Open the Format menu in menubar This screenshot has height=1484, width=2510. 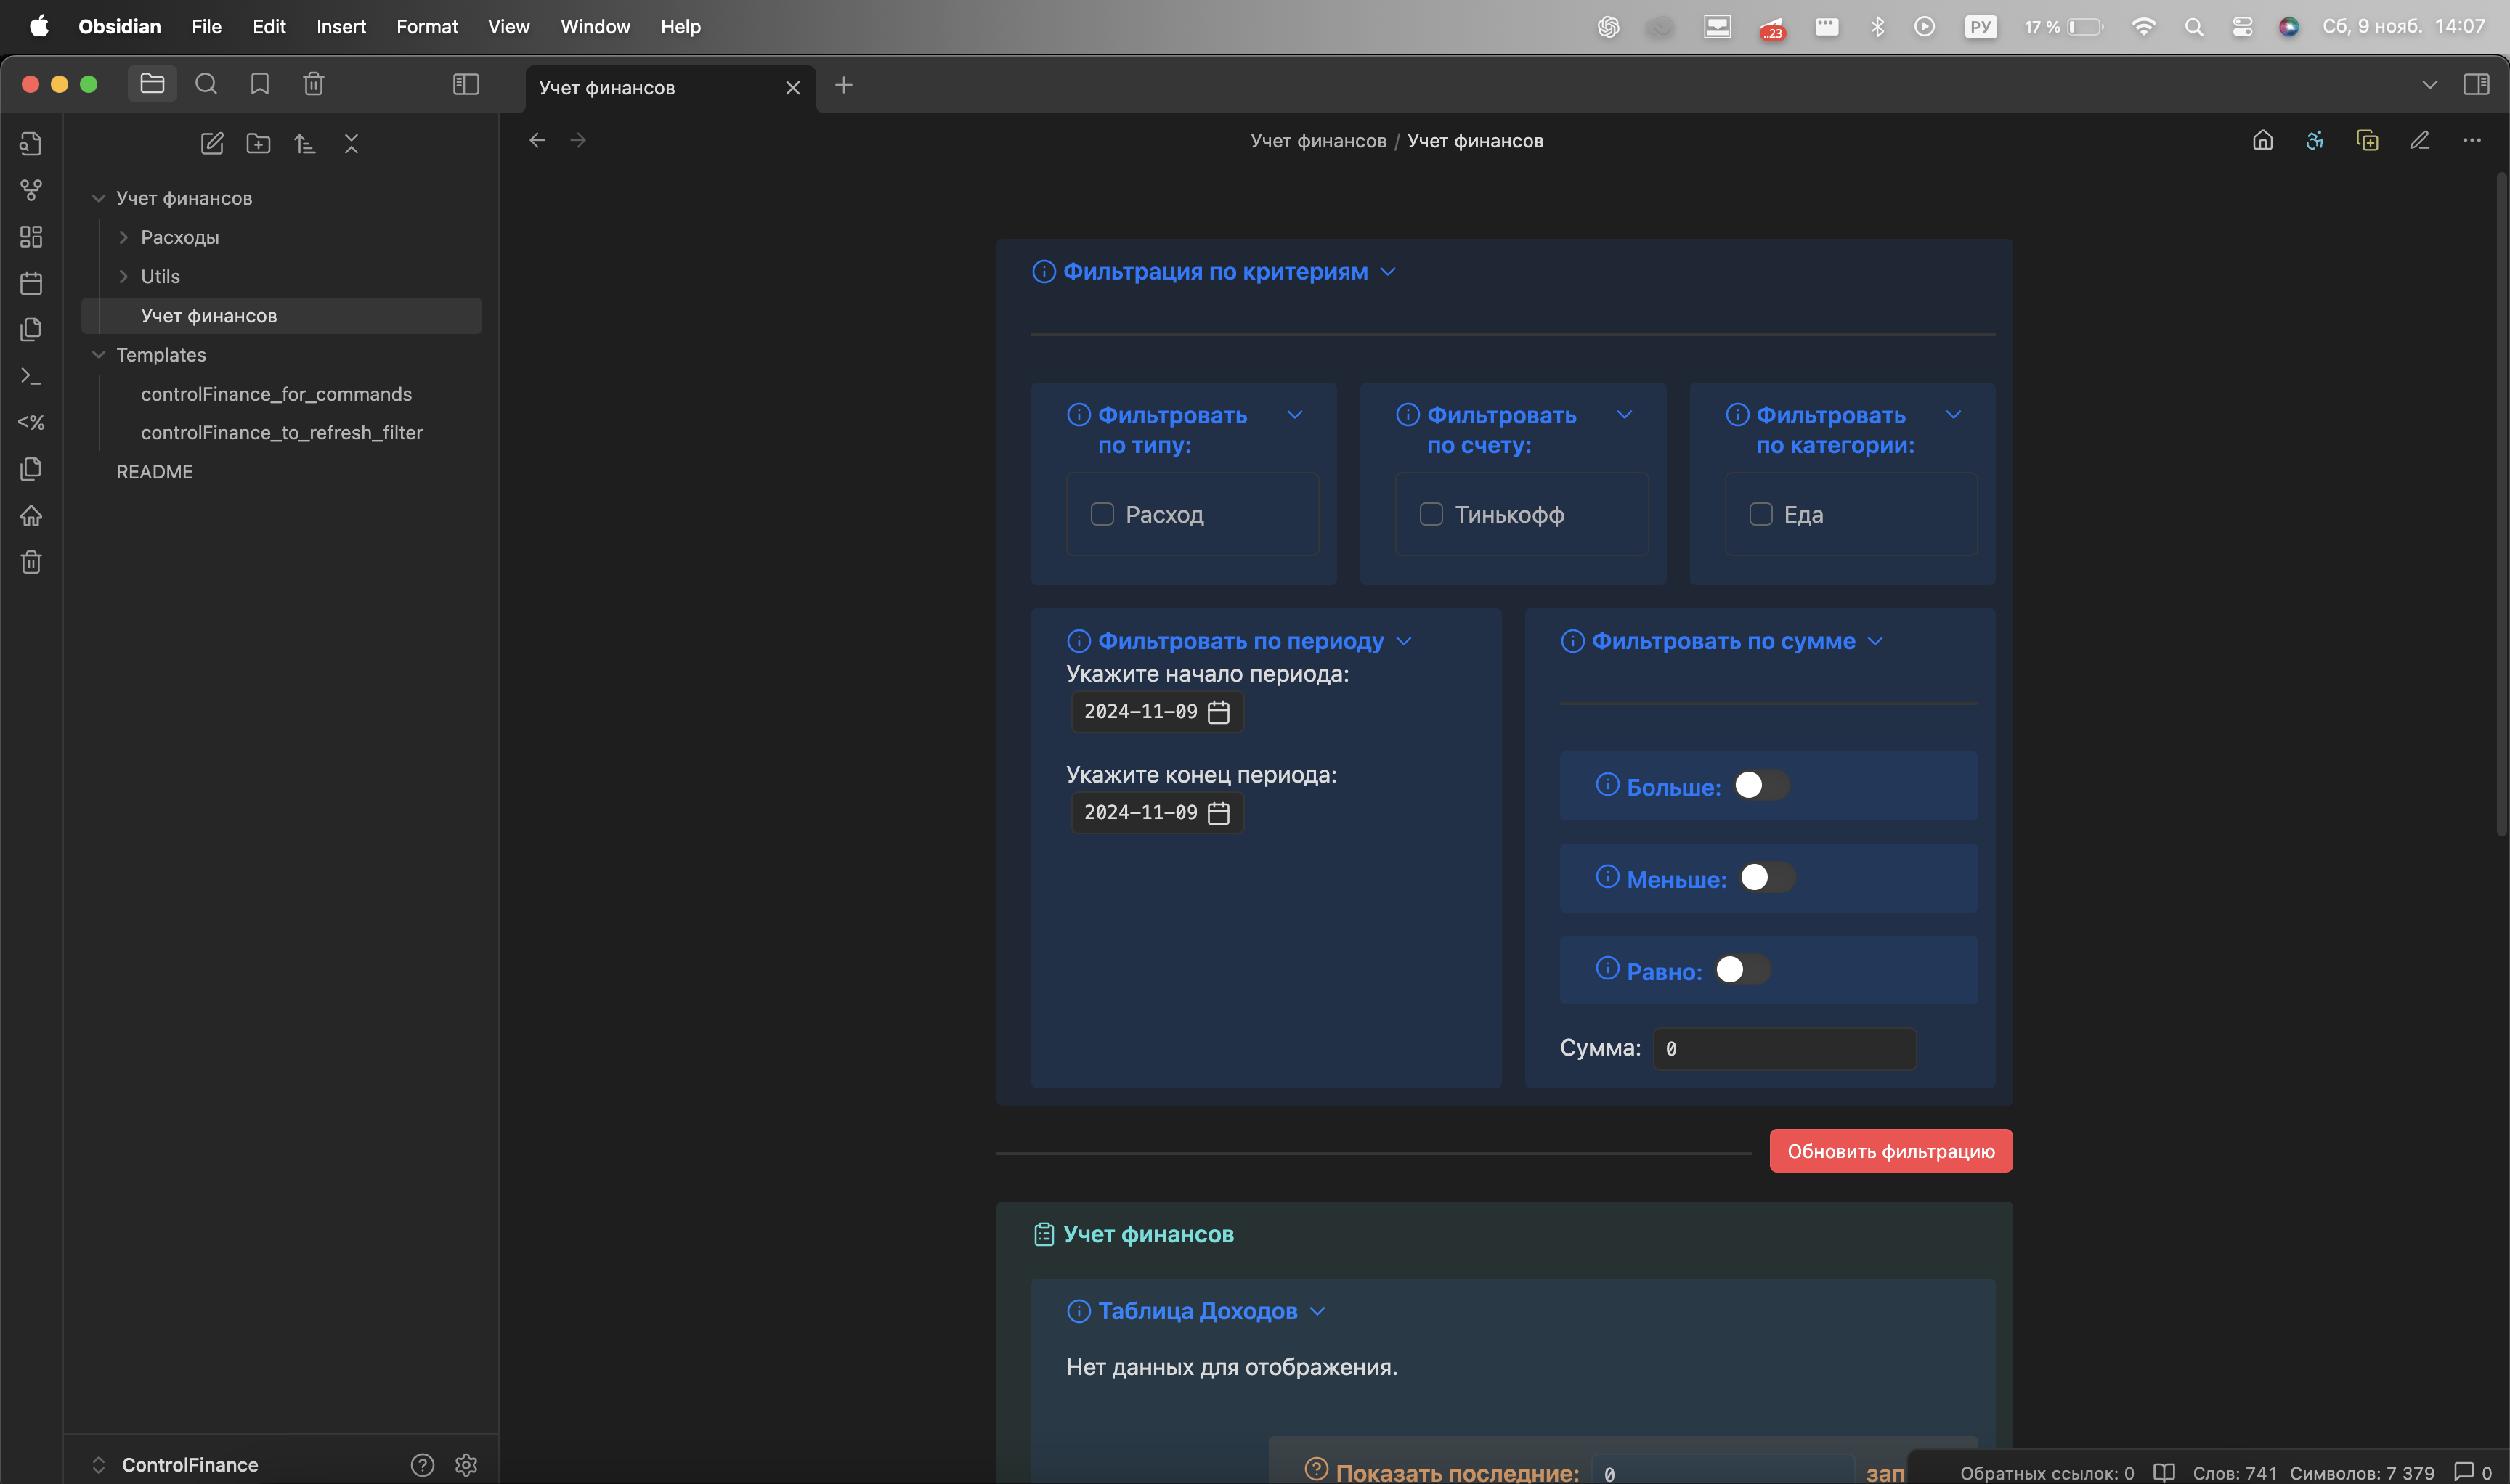coord(424,26)
